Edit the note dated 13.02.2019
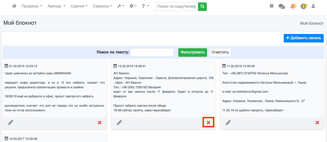This screenshot has width=327, height=142. click(119, 123)
